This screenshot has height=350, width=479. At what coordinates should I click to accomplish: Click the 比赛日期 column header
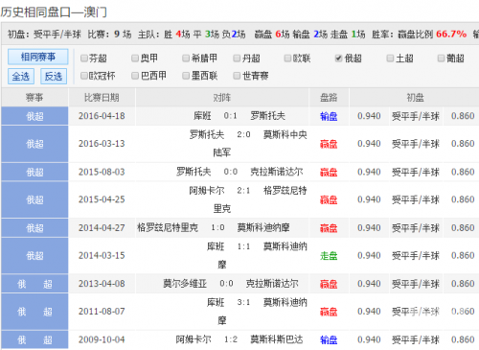(x=102, y=98)
